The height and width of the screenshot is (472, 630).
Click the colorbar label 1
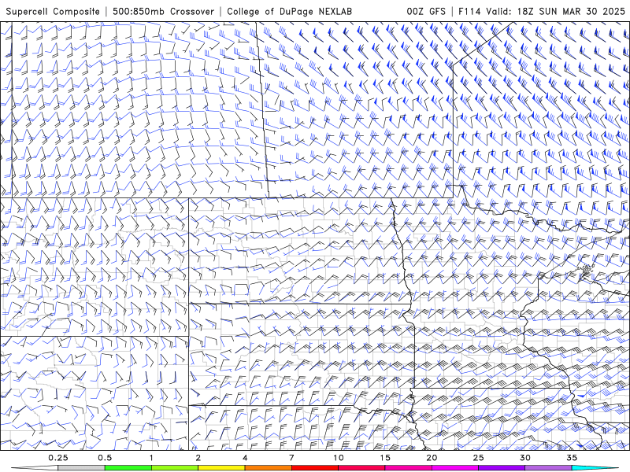[151, 458]
